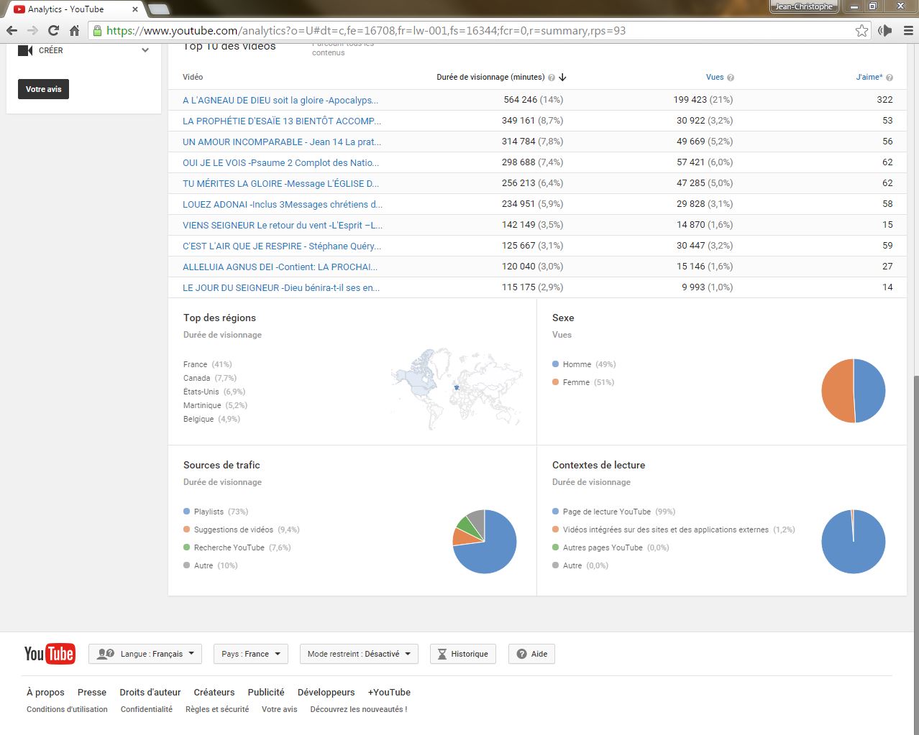Image resolution: width=919 pixels, height=735 pixels.
Task: Click the Playlists (73%) legend entry
Action: (x=216, y=512)
